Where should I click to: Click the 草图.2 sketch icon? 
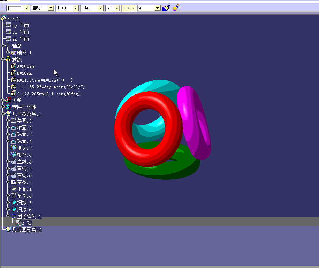pyautogui.click(x=14, y=120)
